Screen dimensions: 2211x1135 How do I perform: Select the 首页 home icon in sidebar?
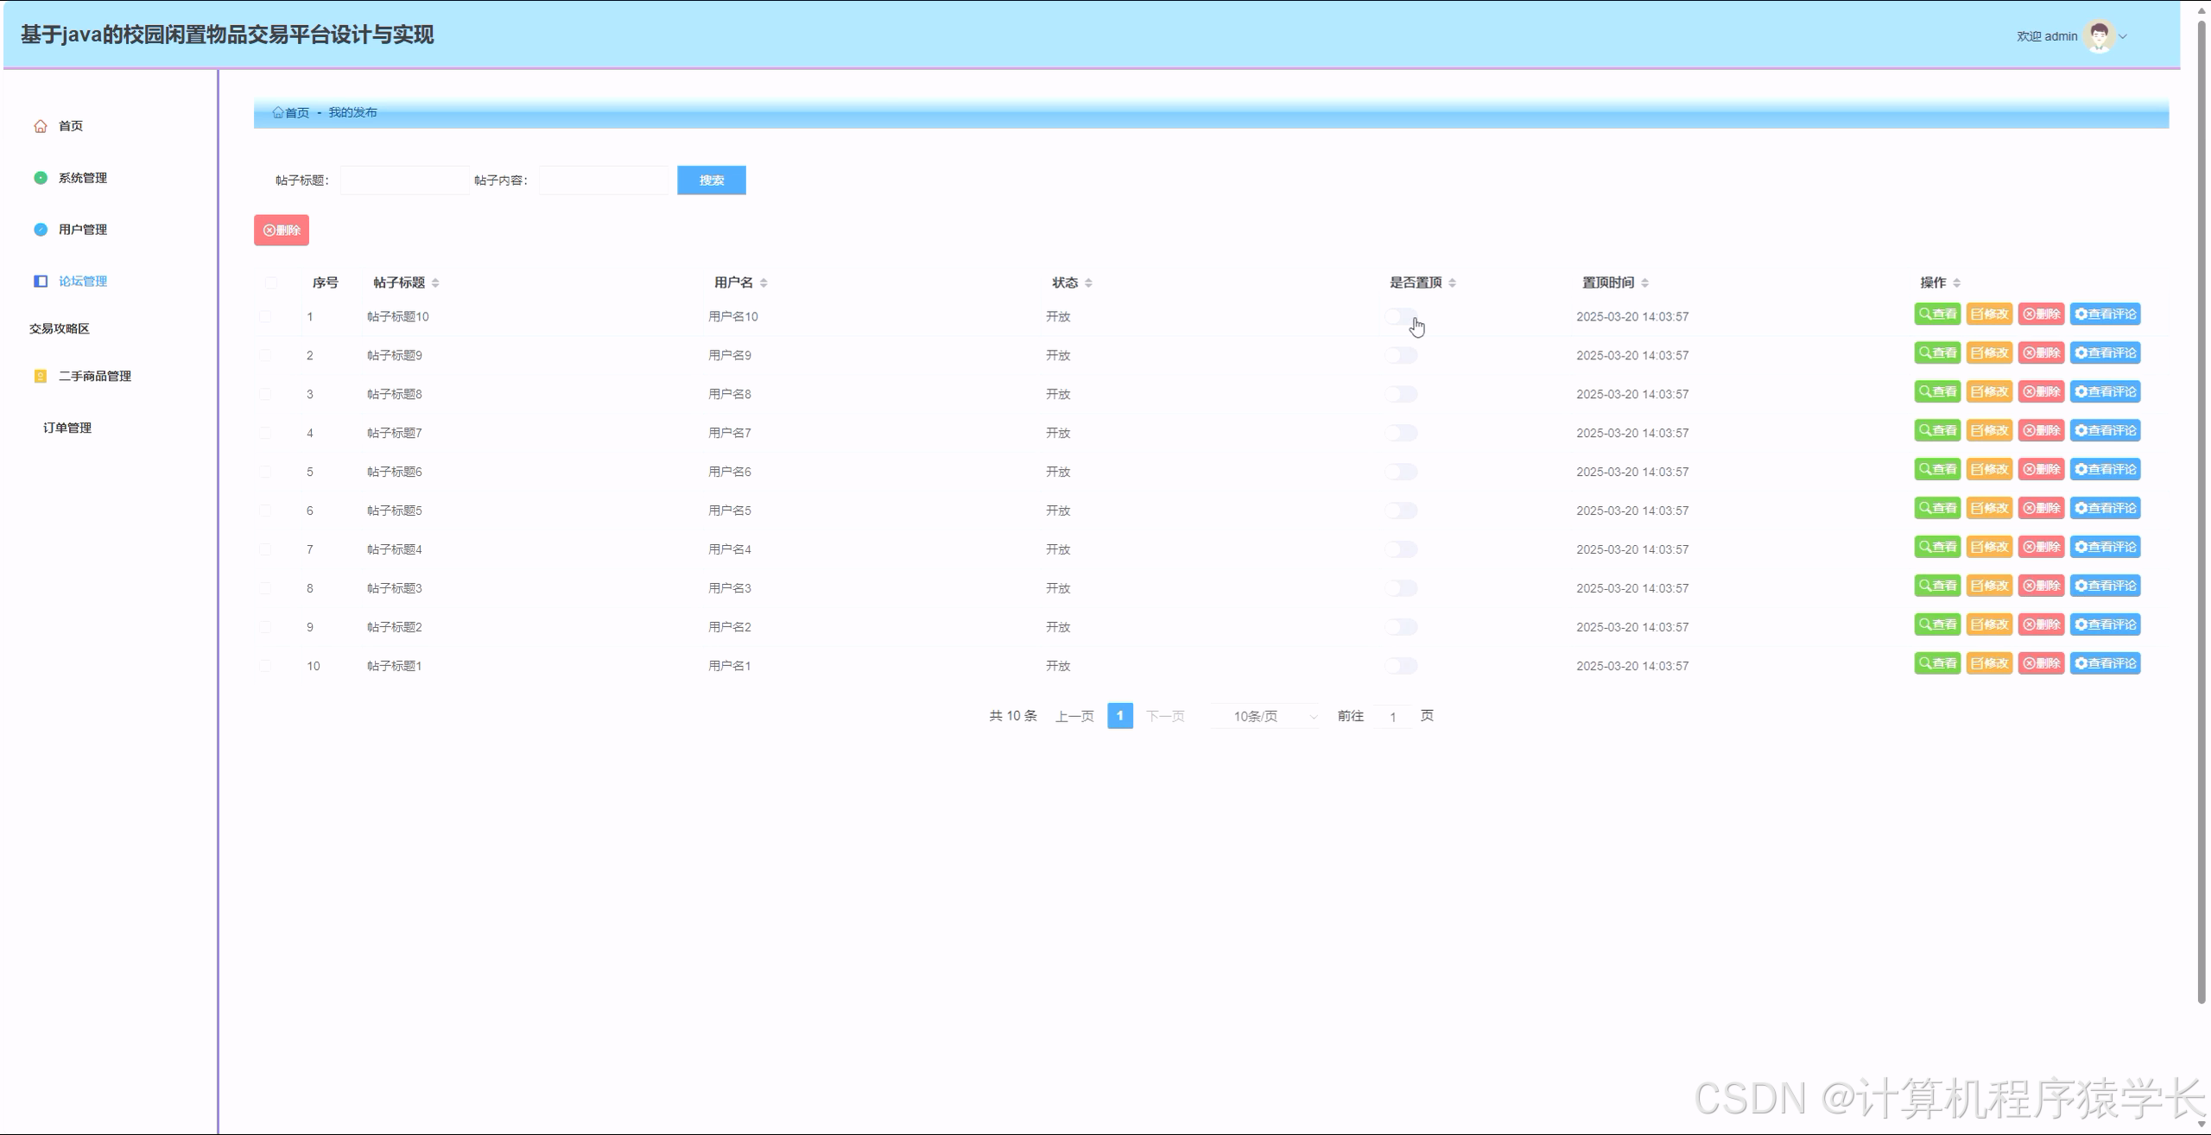[x=40, y=125]
